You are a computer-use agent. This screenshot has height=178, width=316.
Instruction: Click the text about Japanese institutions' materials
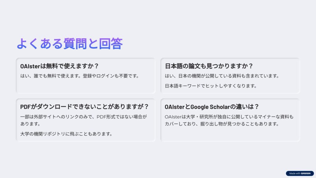(x=222, y=76)
